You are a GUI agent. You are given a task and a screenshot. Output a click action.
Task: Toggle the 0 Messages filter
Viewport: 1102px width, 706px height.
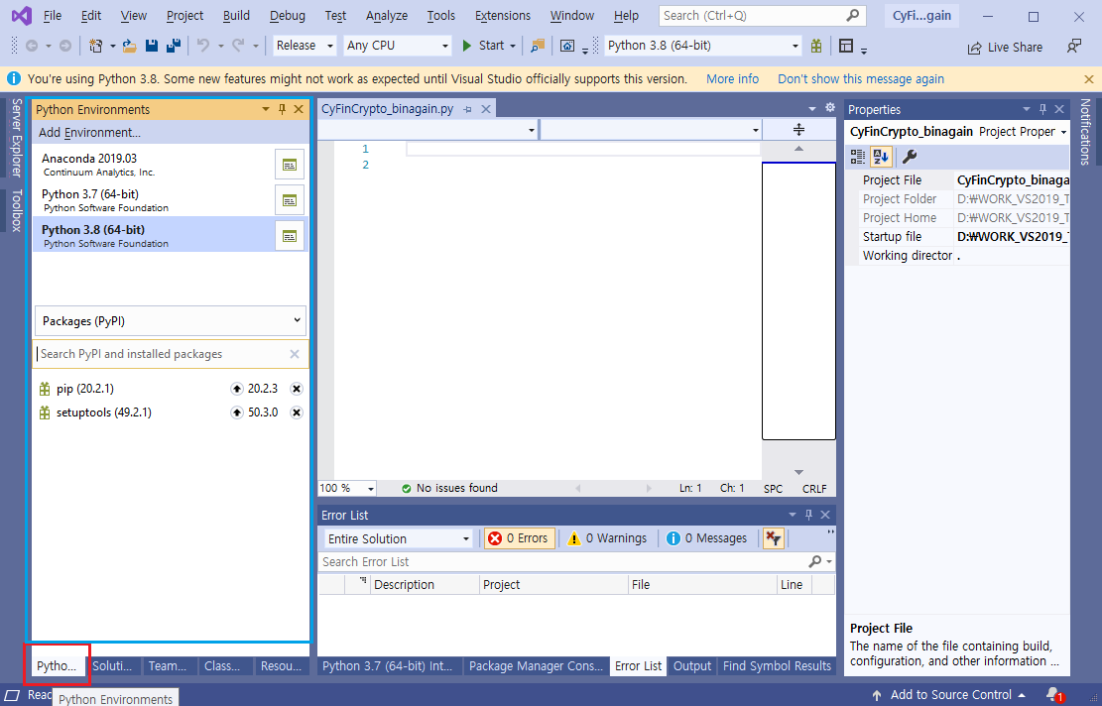tap(706, 538)
